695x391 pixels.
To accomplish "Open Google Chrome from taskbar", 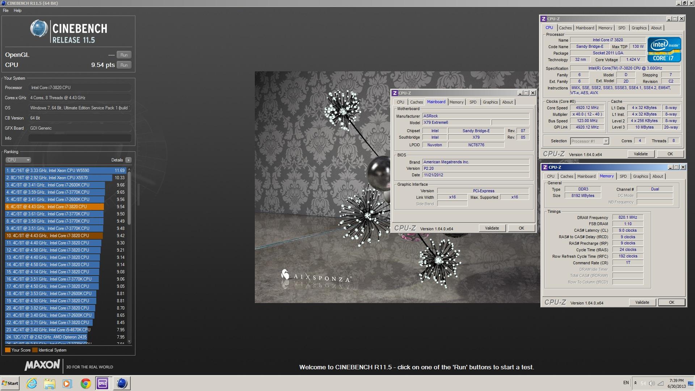I will (x=85, y=383).
